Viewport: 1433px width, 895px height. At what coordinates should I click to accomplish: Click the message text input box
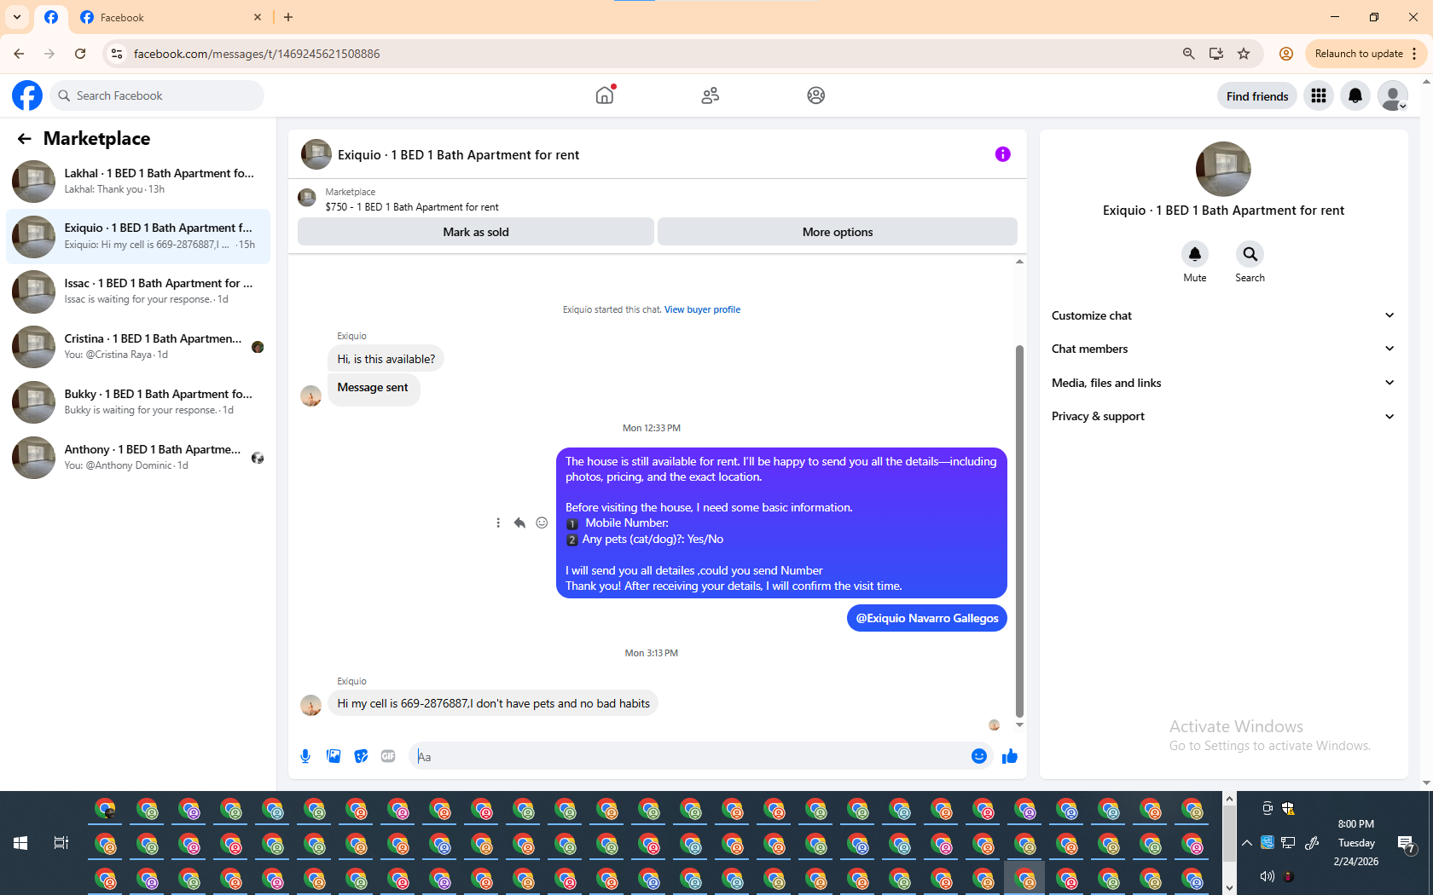(691, 756)
